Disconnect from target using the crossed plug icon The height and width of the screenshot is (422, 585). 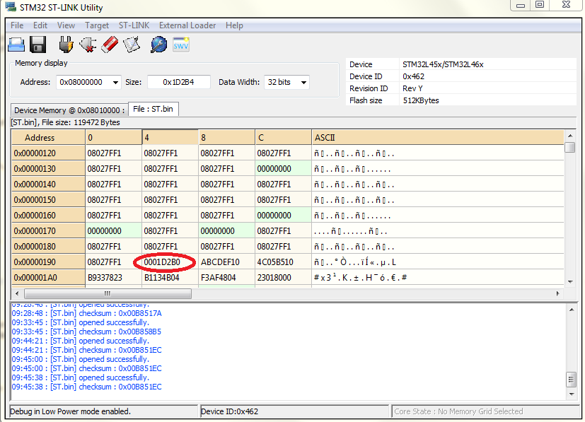pyautogui.click(x=88, y=45)
